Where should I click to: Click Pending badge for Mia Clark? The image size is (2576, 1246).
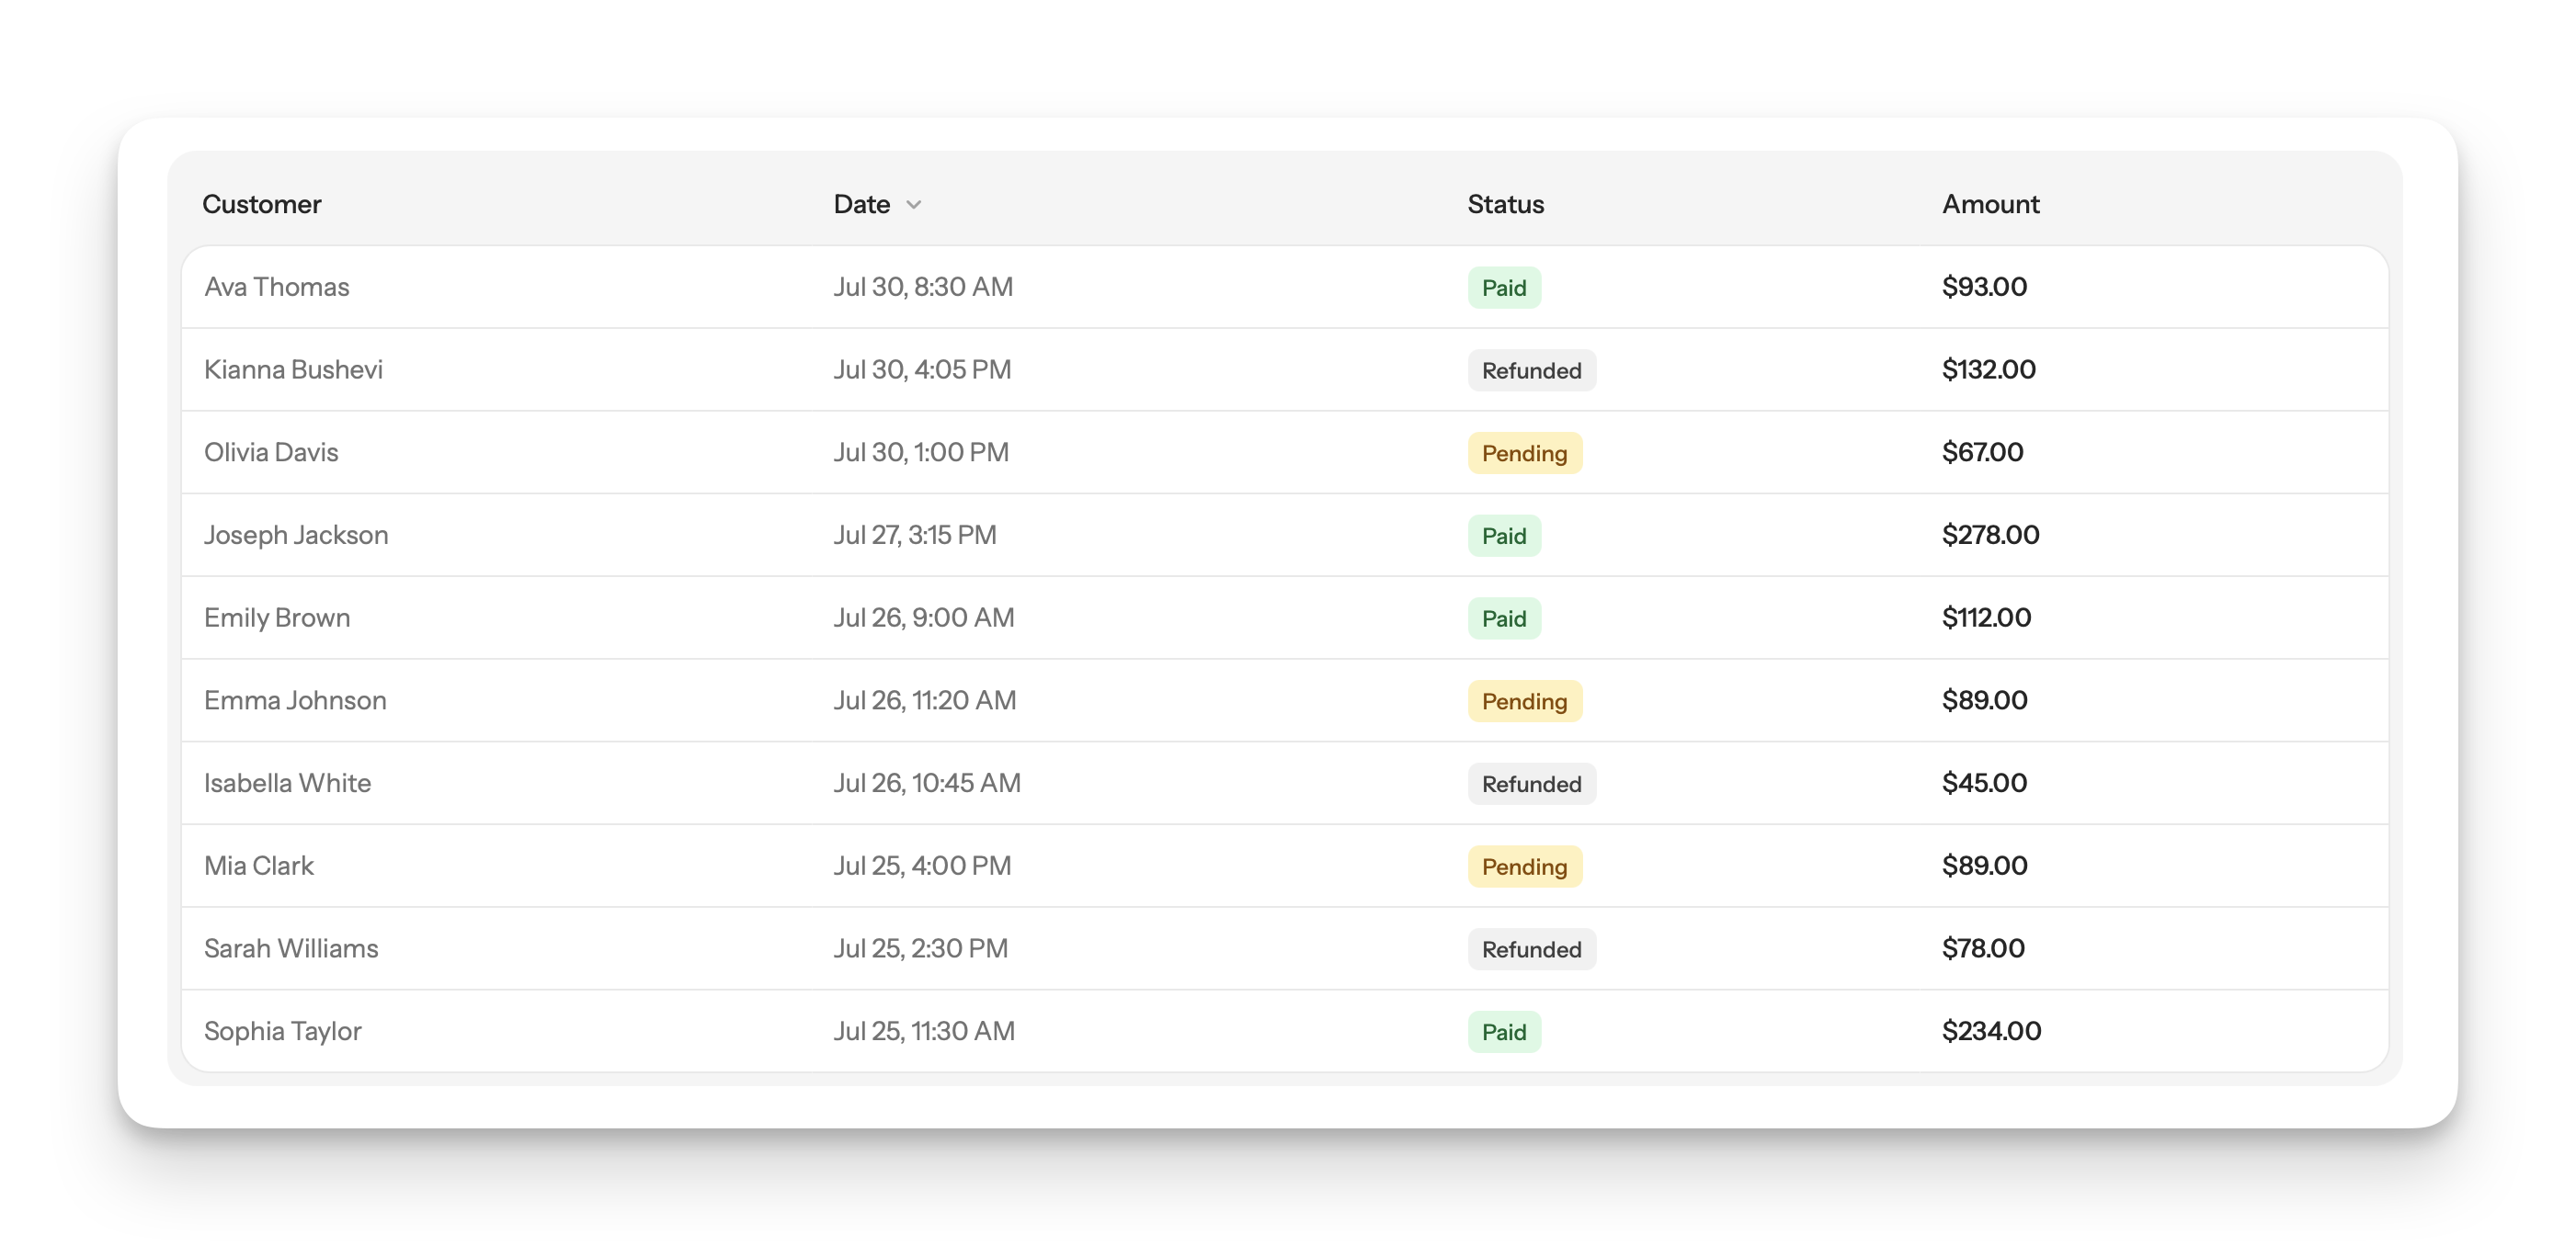pos(1524,867)
